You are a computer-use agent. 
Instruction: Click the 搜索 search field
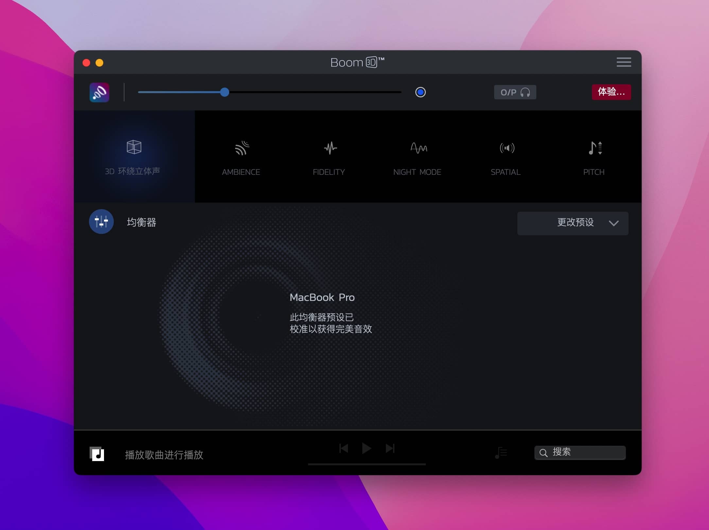point(580,453)
